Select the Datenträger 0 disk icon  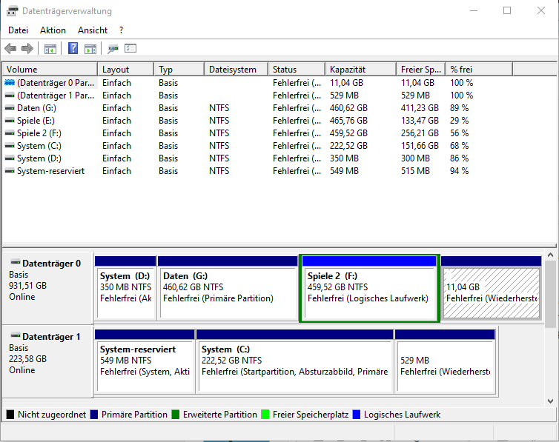coord(14,263)
